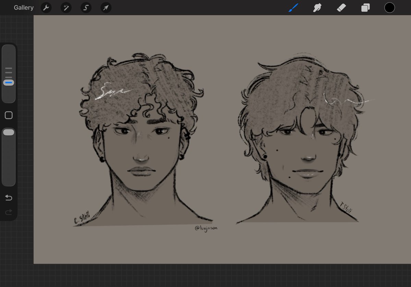411x287 pixels.
Task: Tap the square Modify button in sidebar
Action: [x=9, y=115]
